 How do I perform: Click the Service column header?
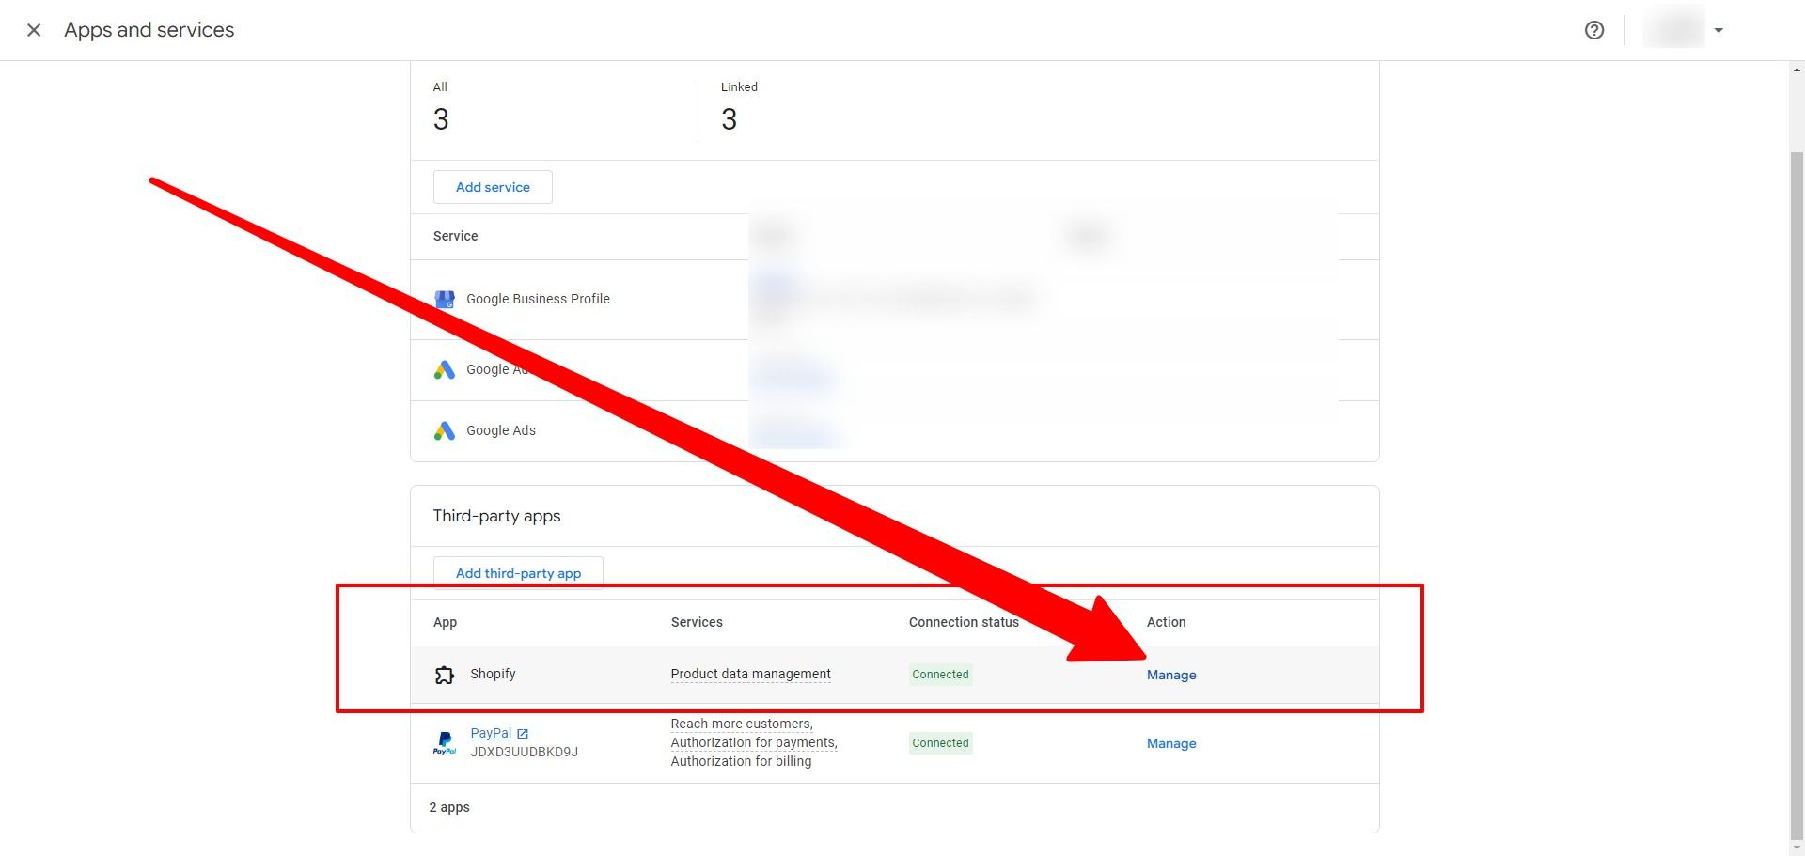coord(455,236)
